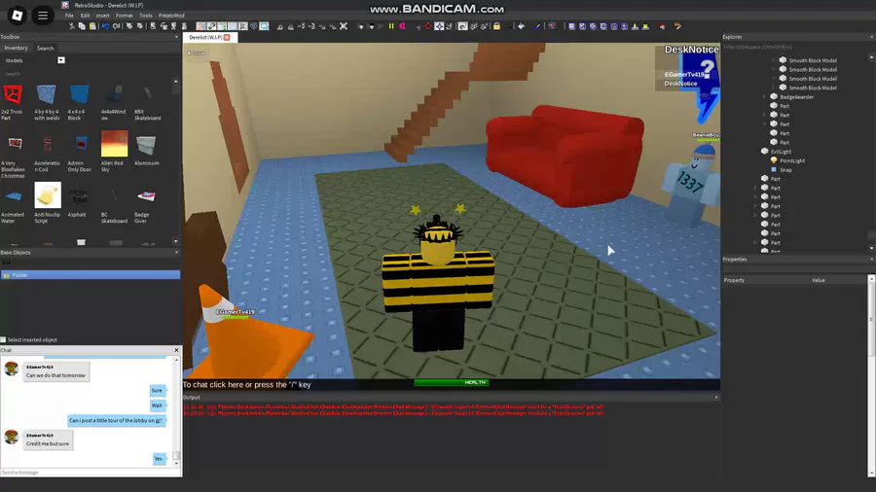Screen dimensions: 876x492
Task: Click the Filter Workspace field in Explorer
Action: [796, 47]
